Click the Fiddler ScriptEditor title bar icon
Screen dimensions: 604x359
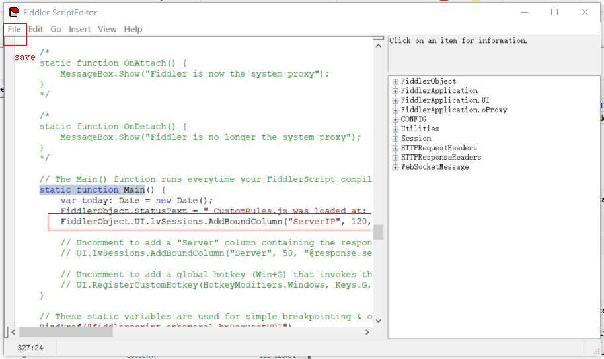pyautogui.click(x=14, y=13)
